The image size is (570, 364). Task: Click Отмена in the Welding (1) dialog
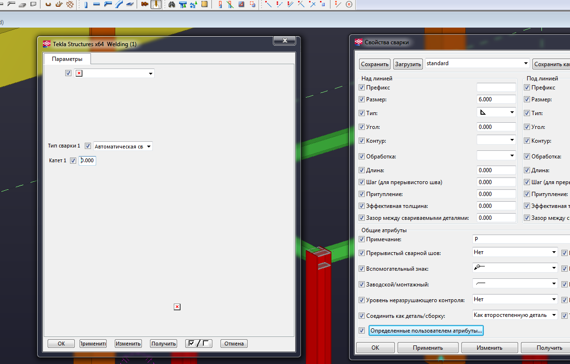tap(234, 344)
